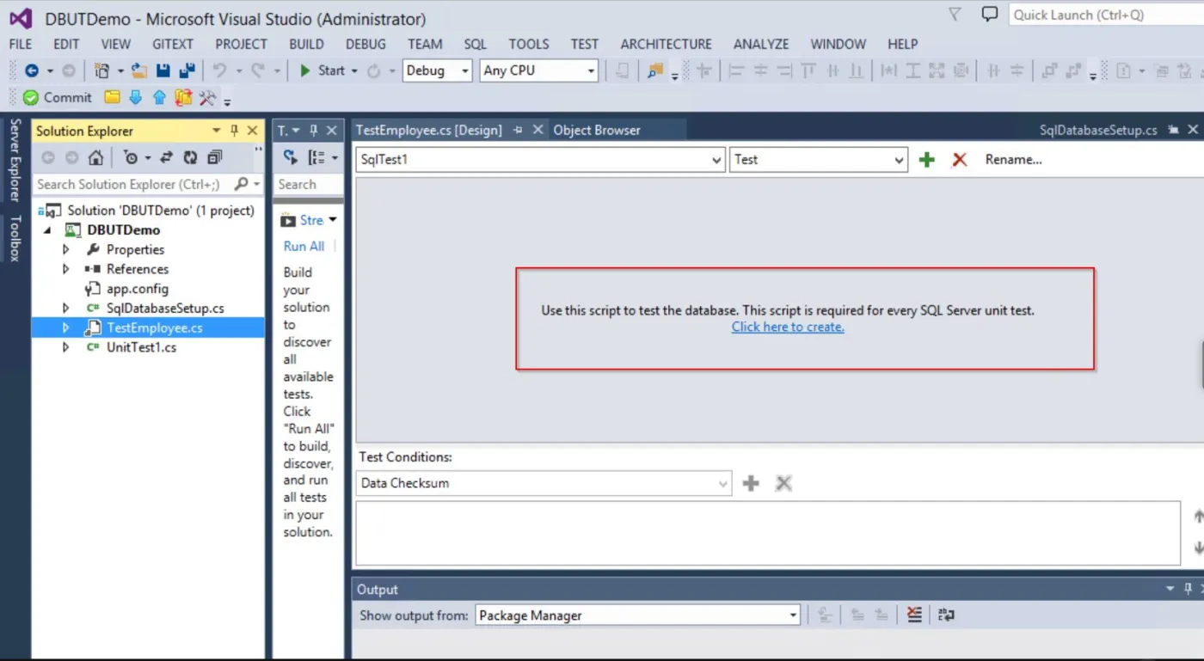1204x661 pixels.
Task: Click the Search Solution Explorer input field
Action: [x=133, y=184]
